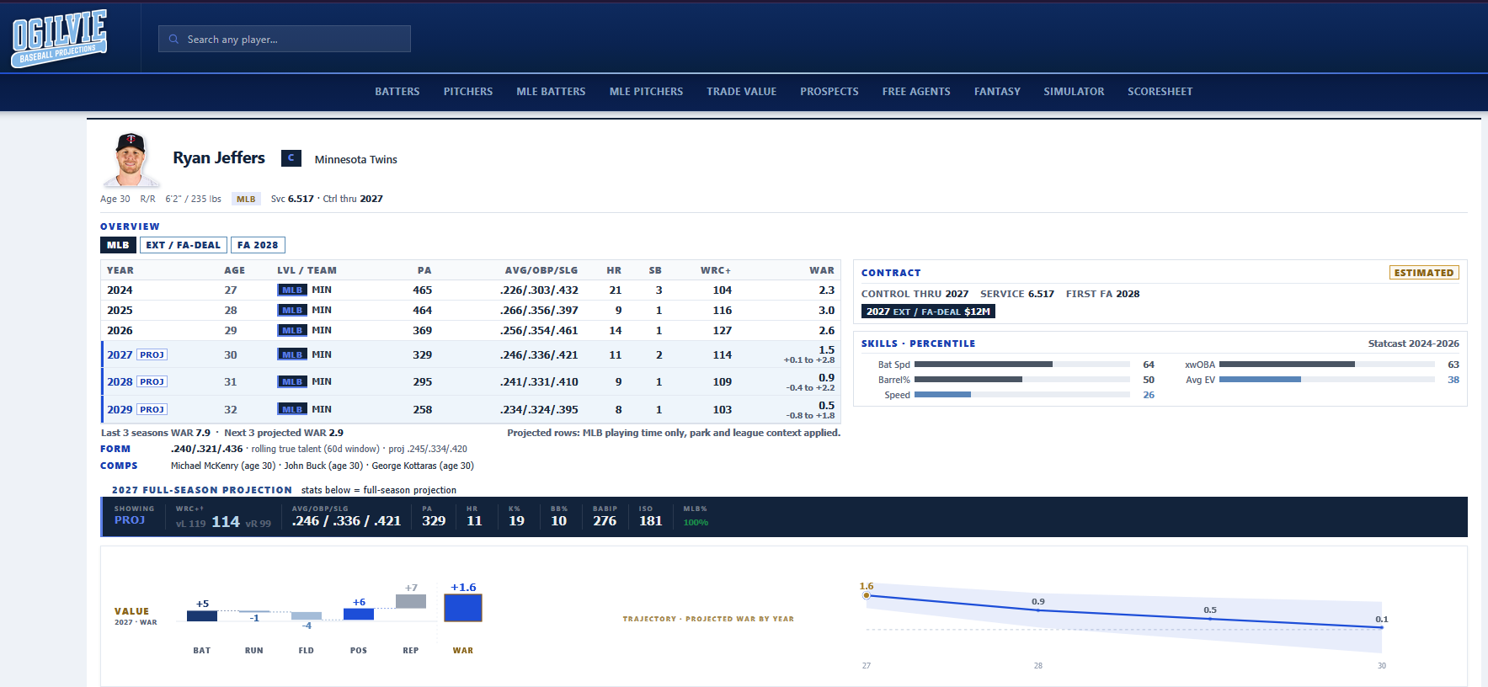This screenshot has width=1488, height=687.
Task: Click the PROJ tag in the 2028 row
Action: 152,381
